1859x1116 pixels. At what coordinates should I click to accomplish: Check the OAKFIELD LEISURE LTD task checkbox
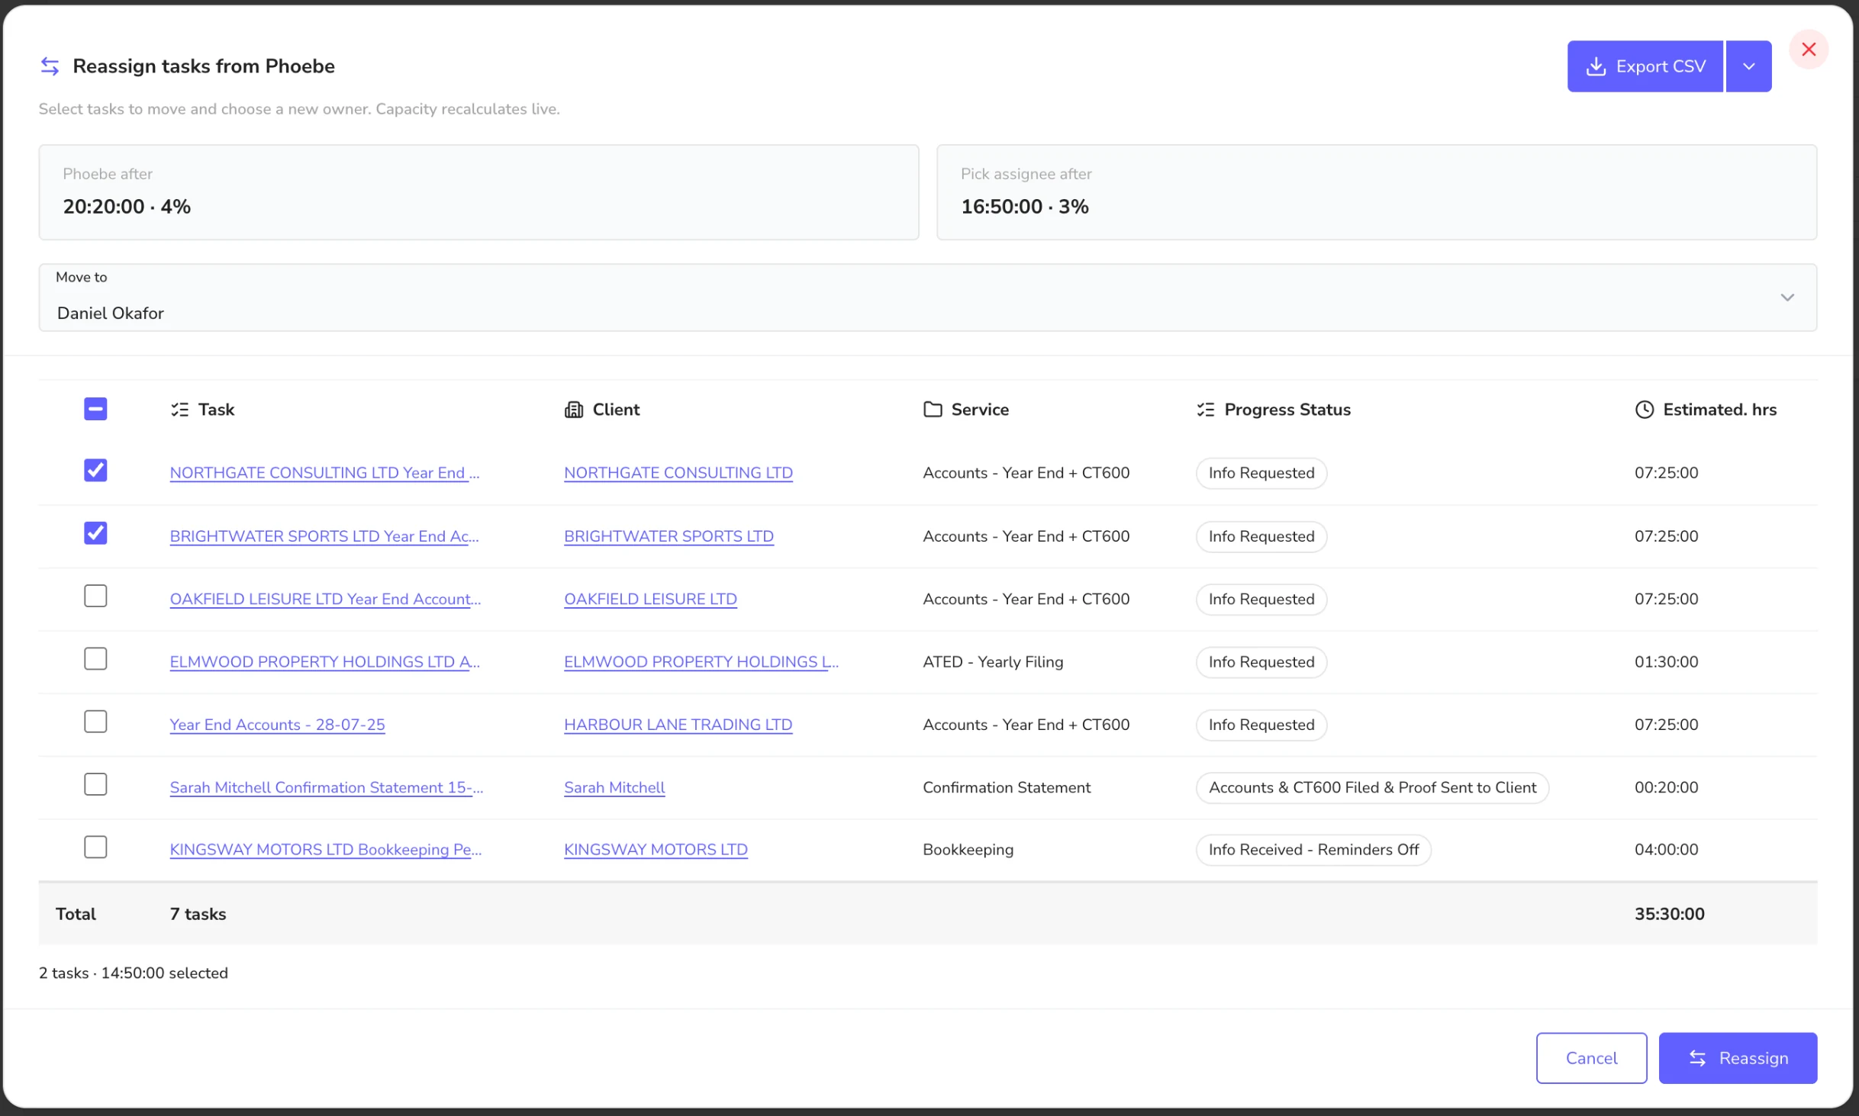pyautogui.click(x=95, y=596)
